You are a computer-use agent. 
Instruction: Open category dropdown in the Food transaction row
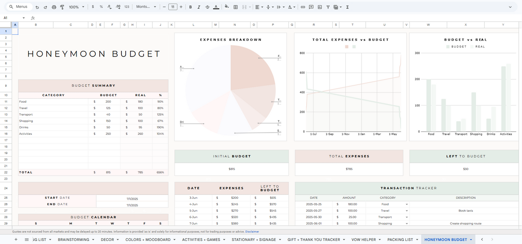coord(407,204)
